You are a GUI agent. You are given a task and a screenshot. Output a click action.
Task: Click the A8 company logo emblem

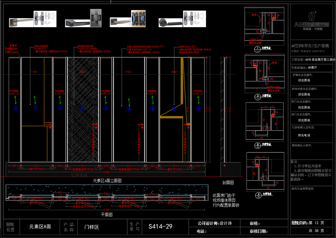coord(312,16)
